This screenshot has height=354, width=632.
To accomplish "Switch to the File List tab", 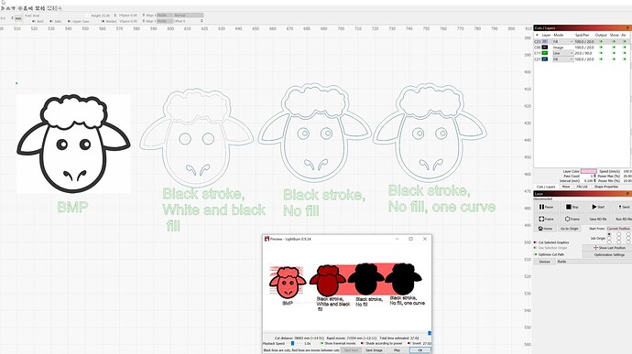I will (x=582, y=187).
